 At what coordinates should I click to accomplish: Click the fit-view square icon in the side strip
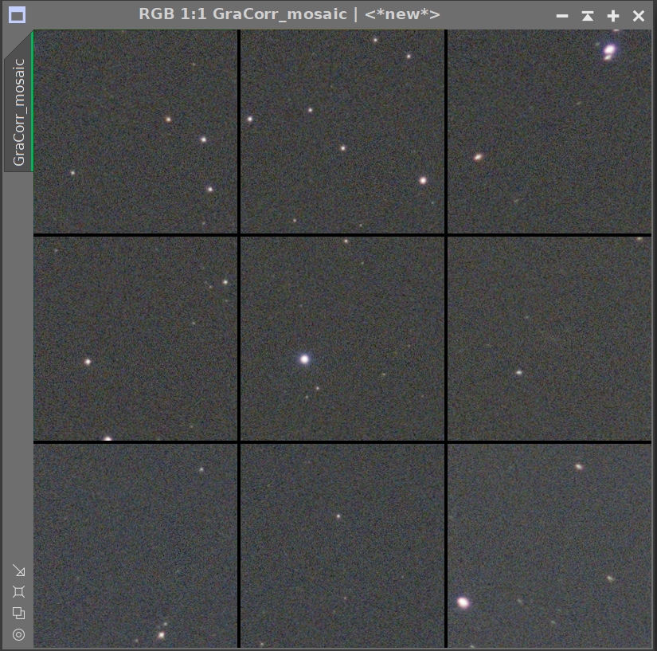(19, 591)
